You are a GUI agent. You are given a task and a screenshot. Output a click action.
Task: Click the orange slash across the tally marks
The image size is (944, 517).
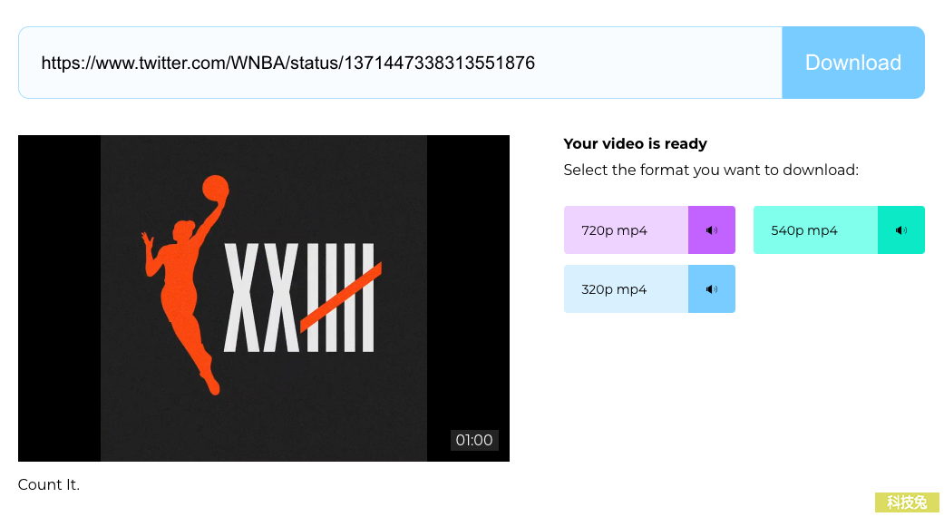click(341, 298)
